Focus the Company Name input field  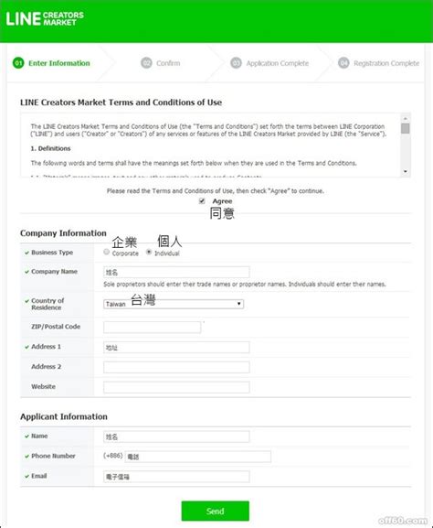tap(176, 272)
